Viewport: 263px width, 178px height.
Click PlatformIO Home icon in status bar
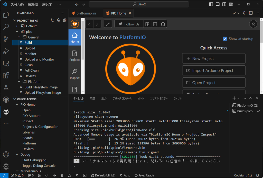coord(39,175)
